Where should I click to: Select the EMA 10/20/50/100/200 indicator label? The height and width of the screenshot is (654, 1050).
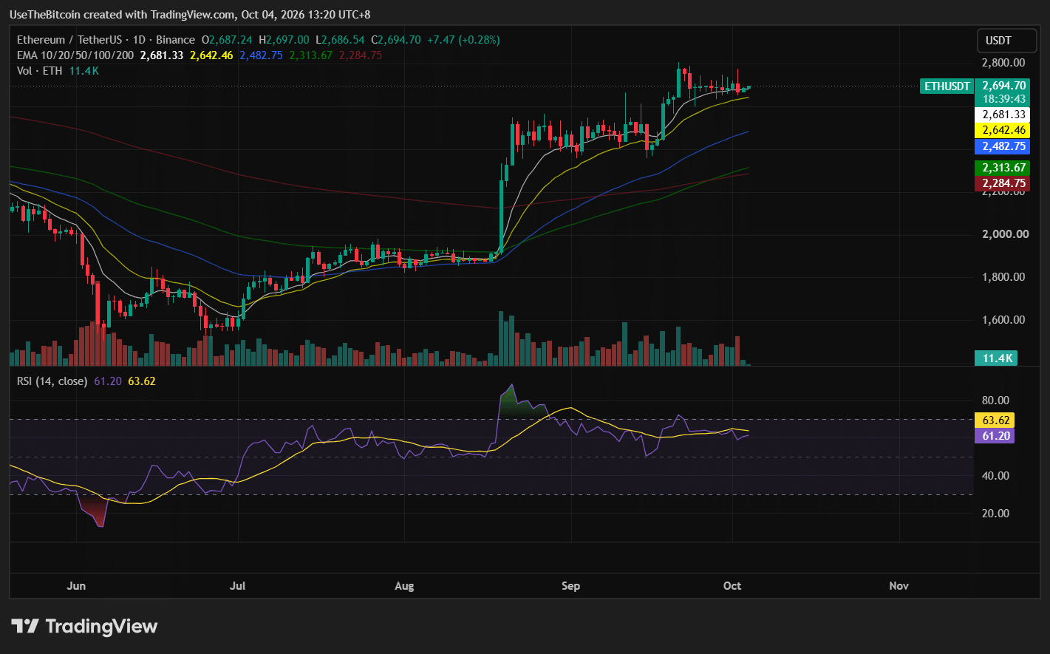[x=75, y=55]
